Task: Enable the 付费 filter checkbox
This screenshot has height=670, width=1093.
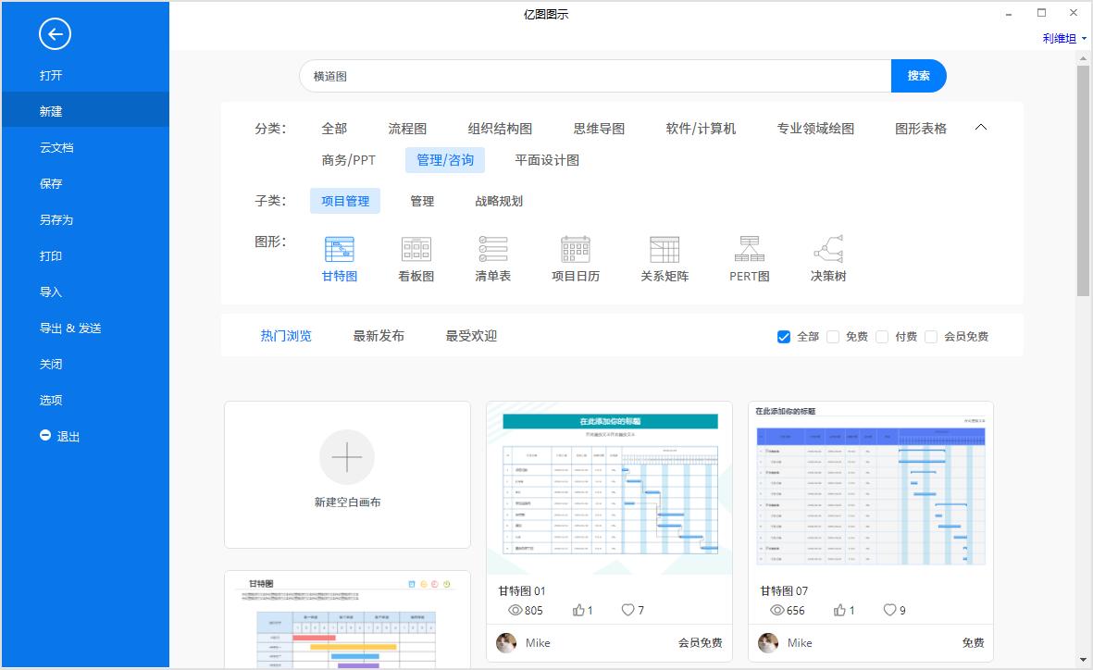Action: [x=883, y=336]
